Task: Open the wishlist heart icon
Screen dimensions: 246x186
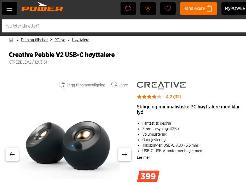Action: (x=168, y=9)
